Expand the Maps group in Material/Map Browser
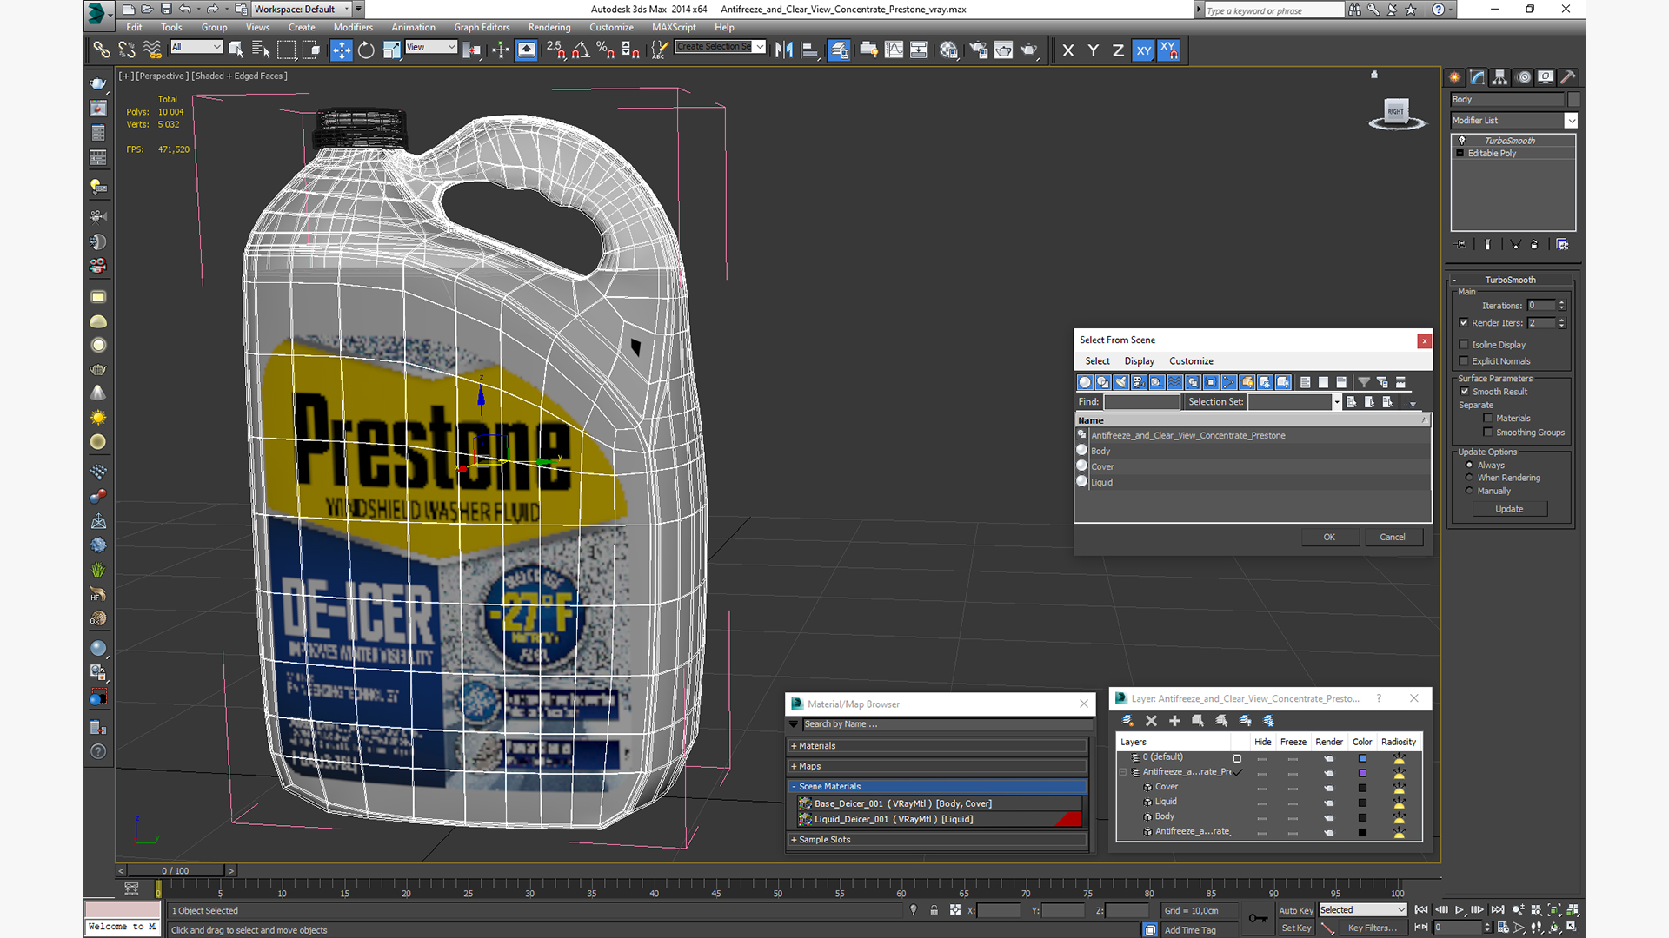 [938, 766]
